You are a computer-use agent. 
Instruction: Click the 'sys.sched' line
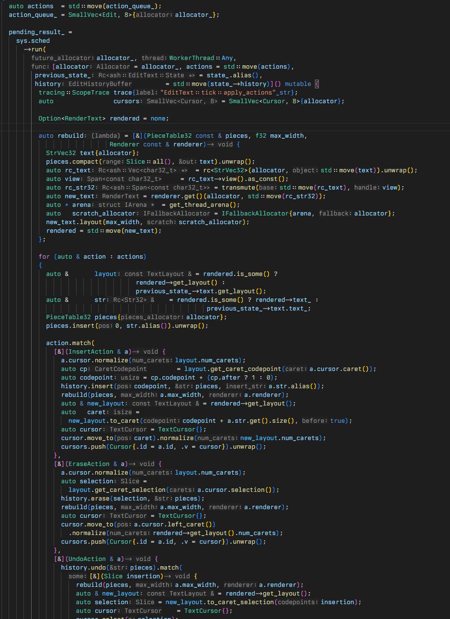tap(33, 41)
